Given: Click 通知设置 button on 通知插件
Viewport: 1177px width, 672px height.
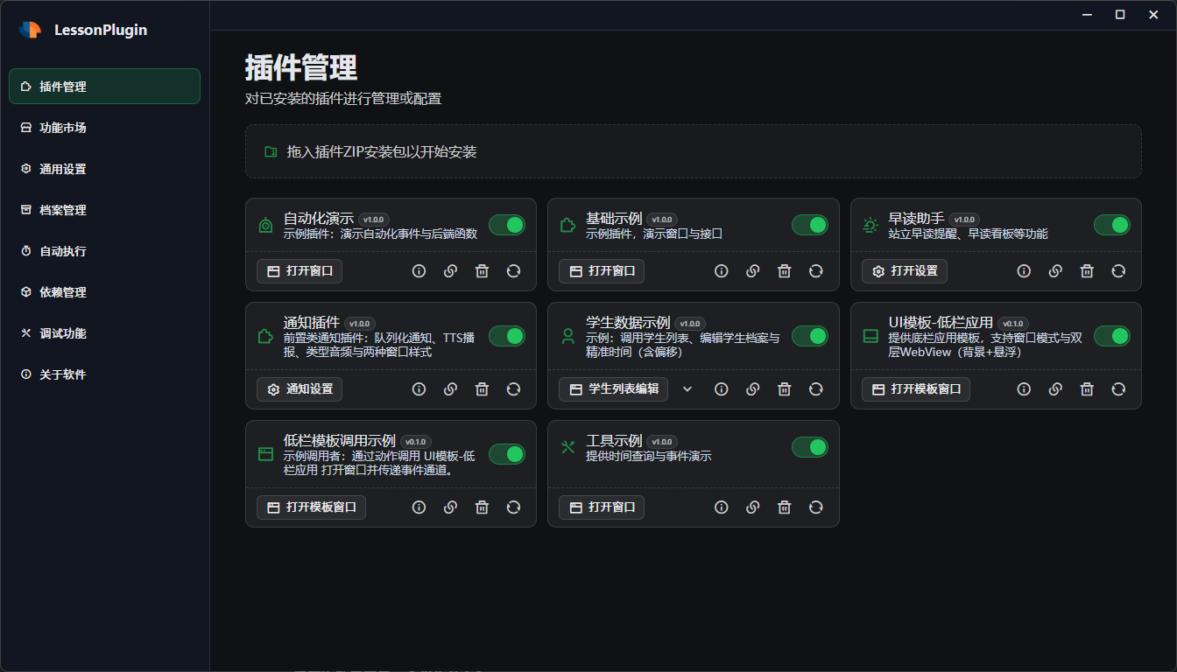Looking at the screenshot, I should [x=300, y=389].
